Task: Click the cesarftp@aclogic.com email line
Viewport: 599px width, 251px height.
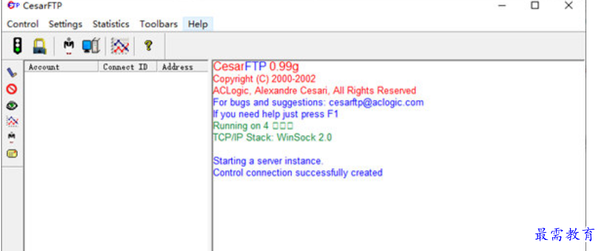Action: click(318, 102)
